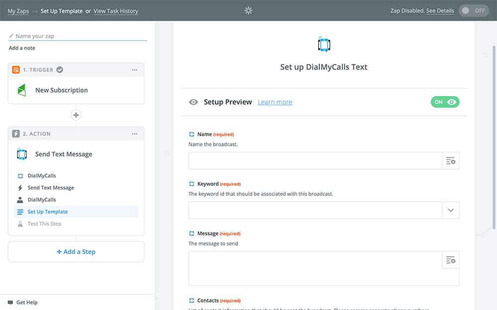
Task: Turn on the Zap with OFF switch
Action: coord(474,11)
